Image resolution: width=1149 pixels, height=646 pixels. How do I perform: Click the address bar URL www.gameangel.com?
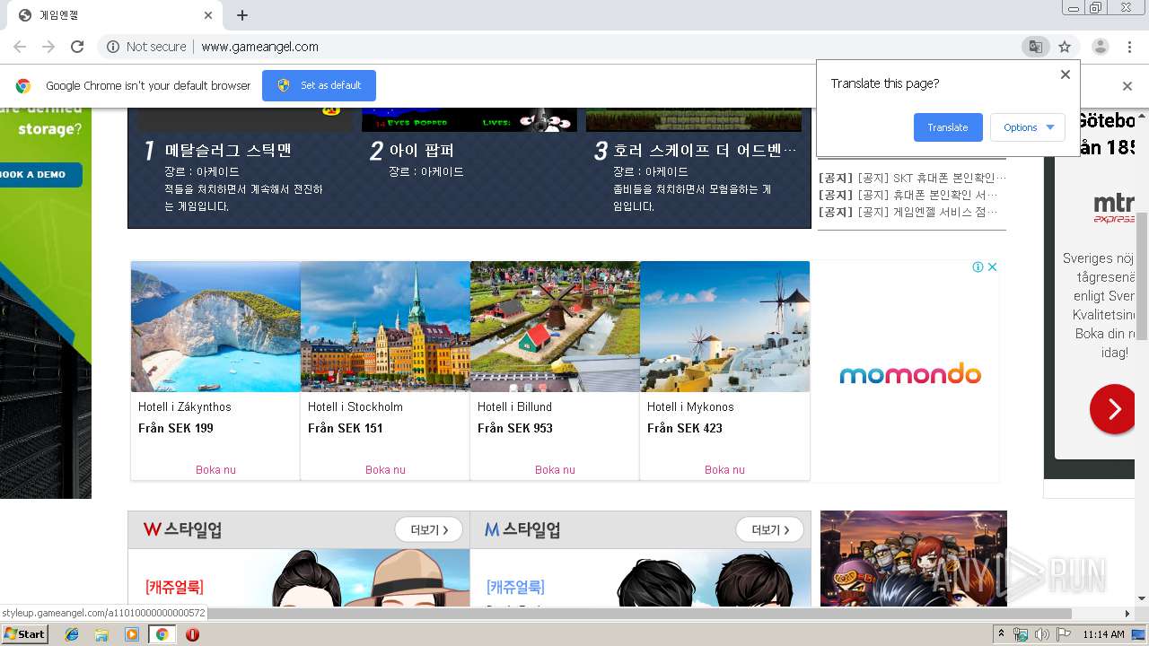259,47
